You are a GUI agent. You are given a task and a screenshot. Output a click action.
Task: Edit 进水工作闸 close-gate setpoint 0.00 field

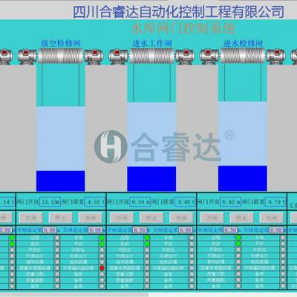[186, 230]
